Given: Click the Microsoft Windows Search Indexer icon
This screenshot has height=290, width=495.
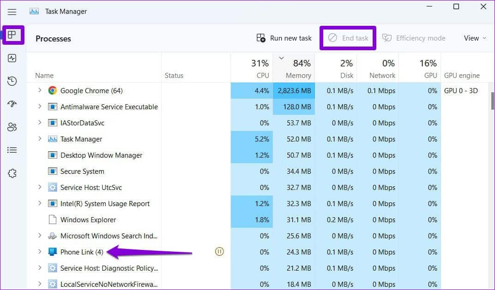Looking at the screenshot, I should [x=52, y=236].
